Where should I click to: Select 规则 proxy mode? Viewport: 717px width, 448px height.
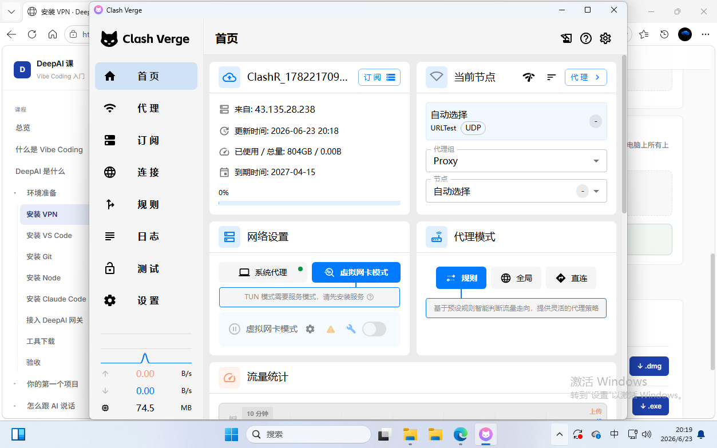[x=461, y=278]
